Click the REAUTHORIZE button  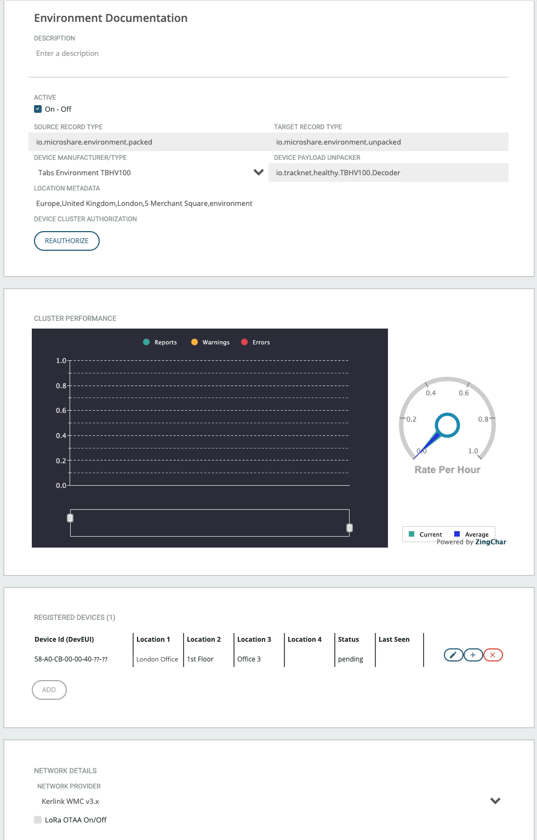click(67, 241)
